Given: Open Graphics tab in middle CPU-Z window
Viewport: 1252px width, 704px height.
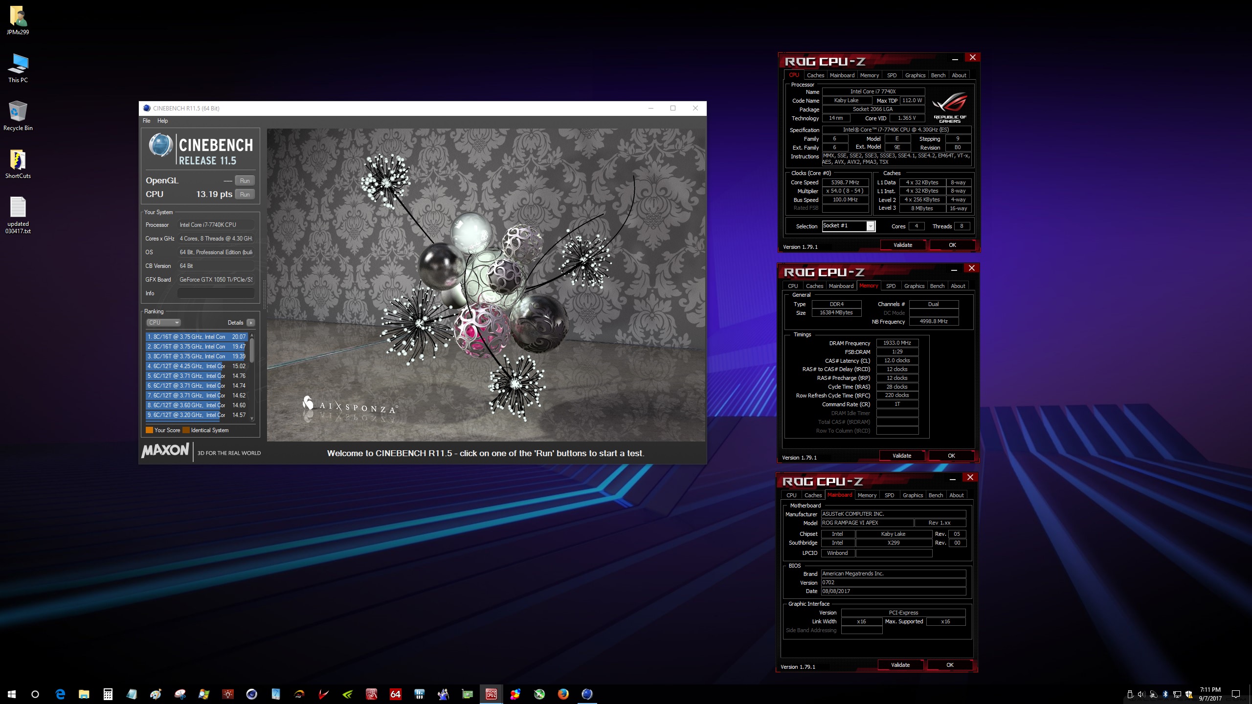Looking at the screenshot, I should 914,286.
